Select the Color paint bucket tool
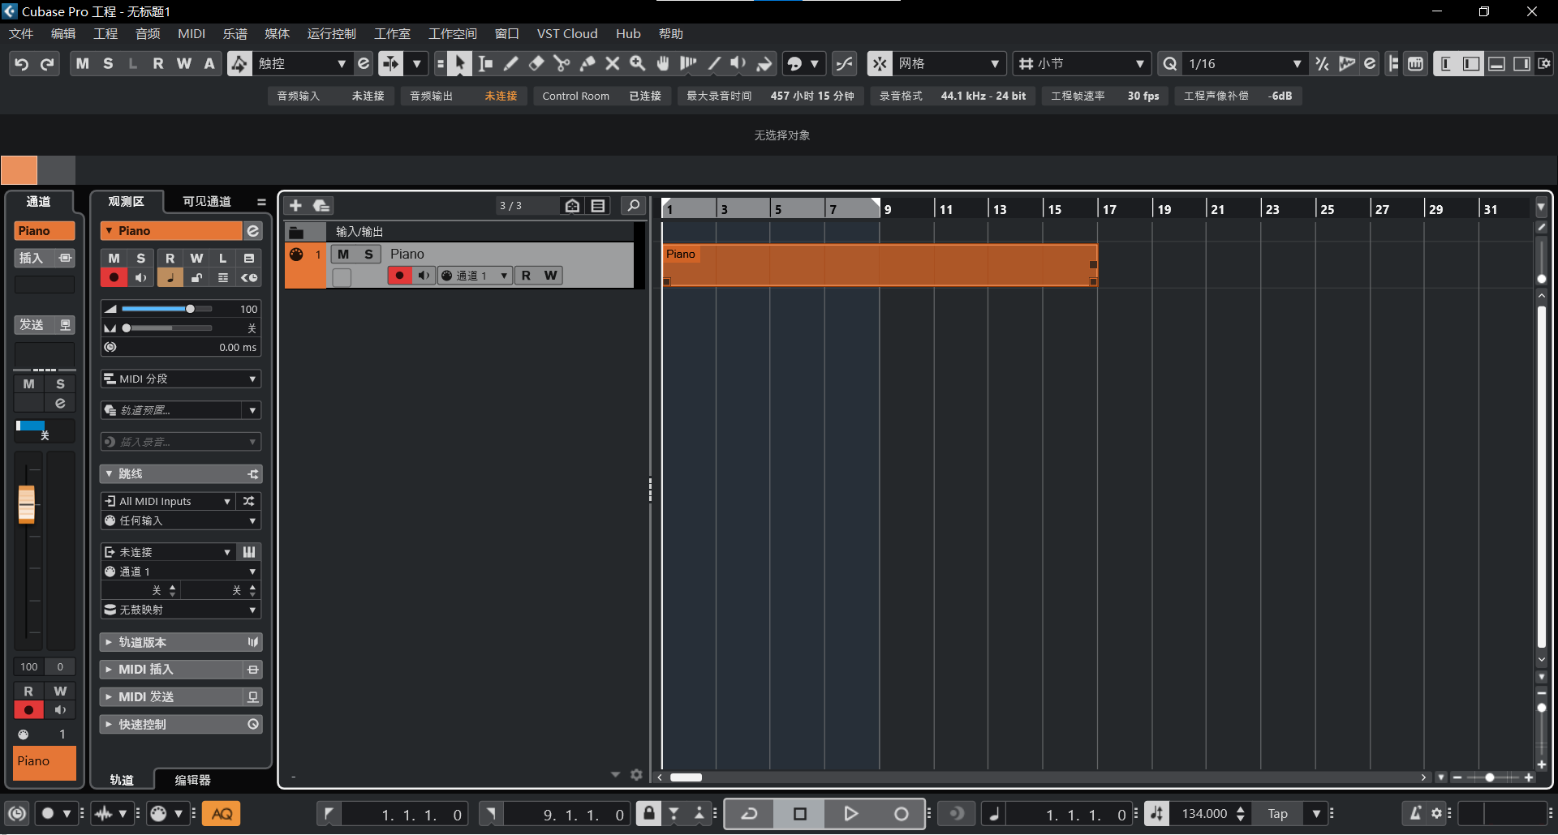1558x835 pixels. (x=764, y=64)
